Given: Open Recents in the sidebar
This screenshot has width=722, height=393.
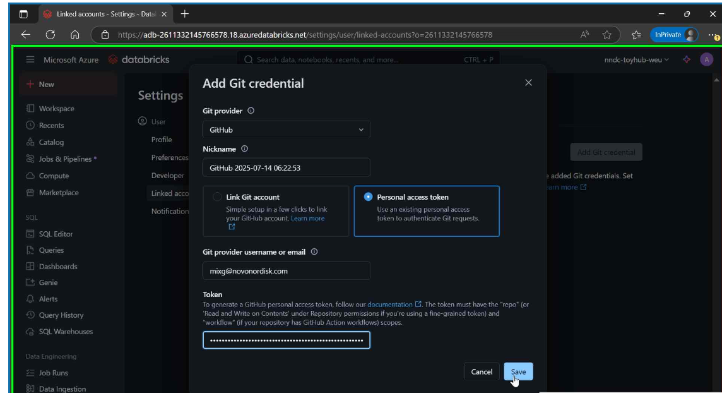Looking at the screenshot, I should tap(52, 125).
